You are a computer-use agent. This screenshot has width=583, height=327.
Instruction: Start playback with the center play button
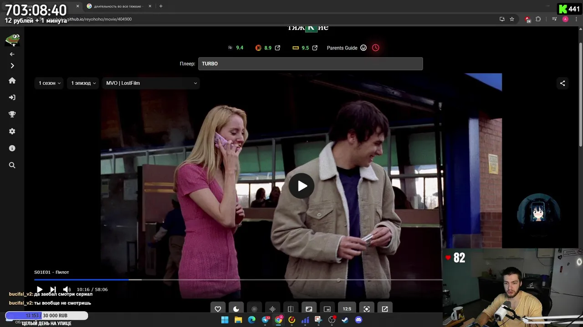[302, 186]
